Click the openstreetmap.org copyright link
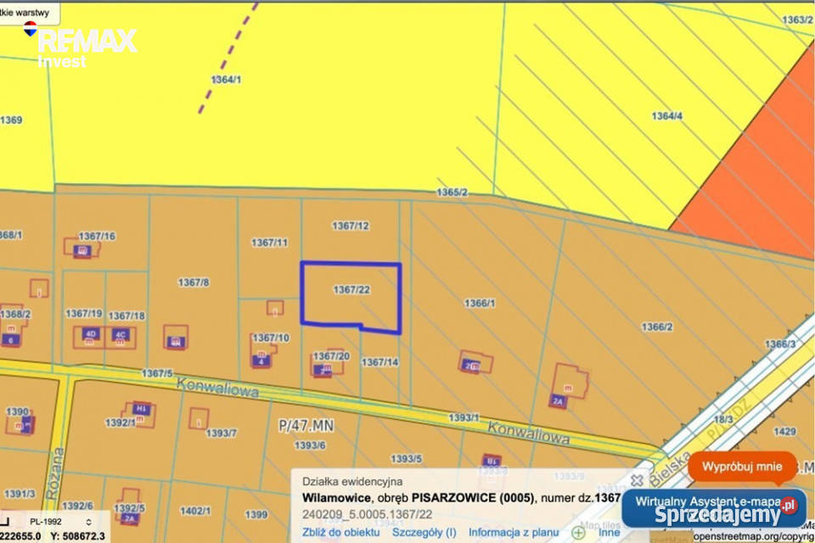The width and height of the screenshot is (815, 543). pos(754,536)
